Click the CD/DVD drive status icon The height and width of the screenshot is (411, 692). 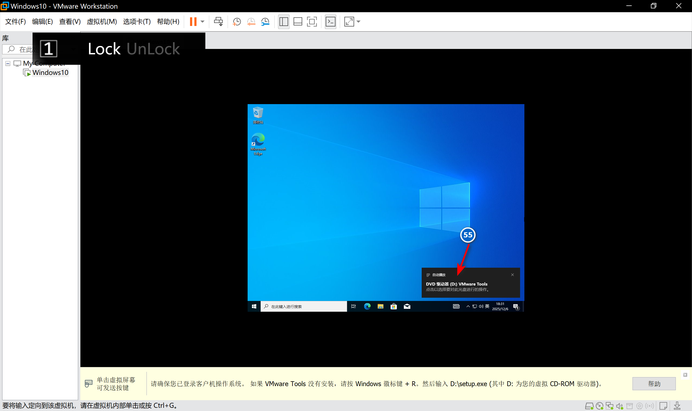coord(599,406)
